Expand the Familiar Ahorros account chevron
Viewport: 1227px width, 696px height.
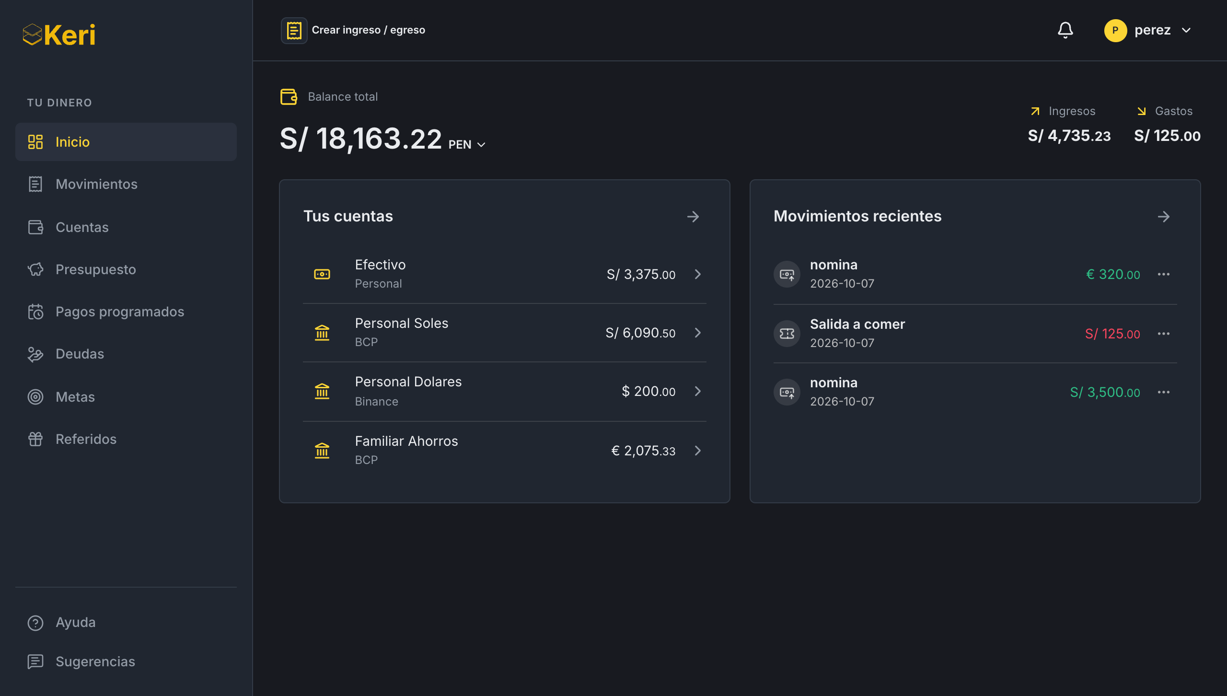click(x=698, y=451)
